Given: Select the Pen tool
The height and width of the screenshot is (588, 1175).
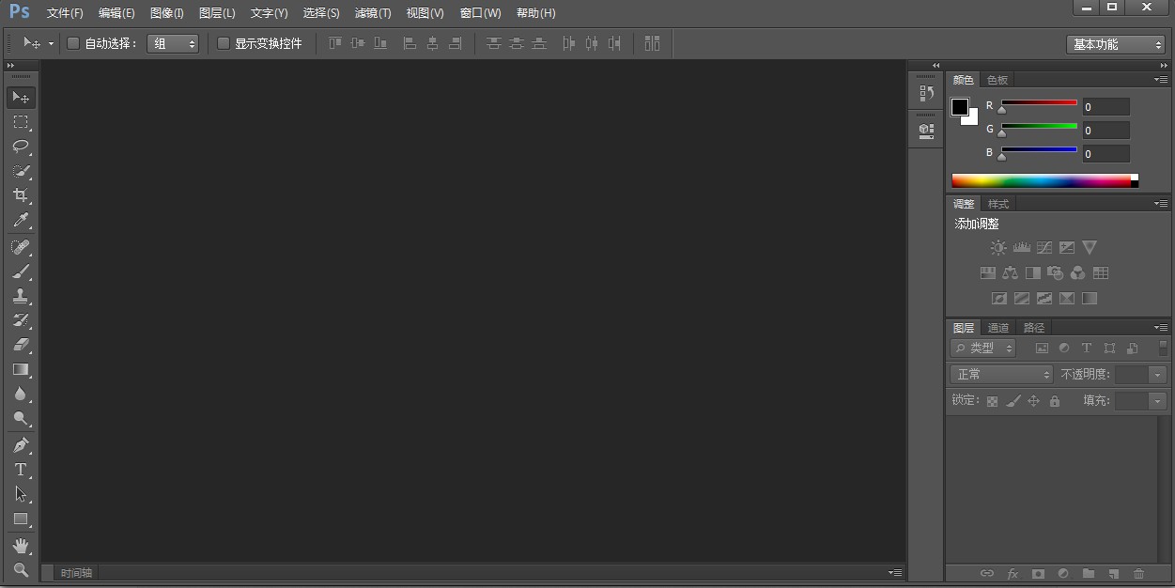Looking at the screenshot, I should point(21,445).
